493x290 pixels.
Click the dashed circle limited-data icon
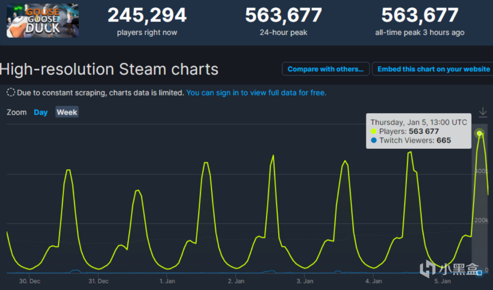pos(11,93)
